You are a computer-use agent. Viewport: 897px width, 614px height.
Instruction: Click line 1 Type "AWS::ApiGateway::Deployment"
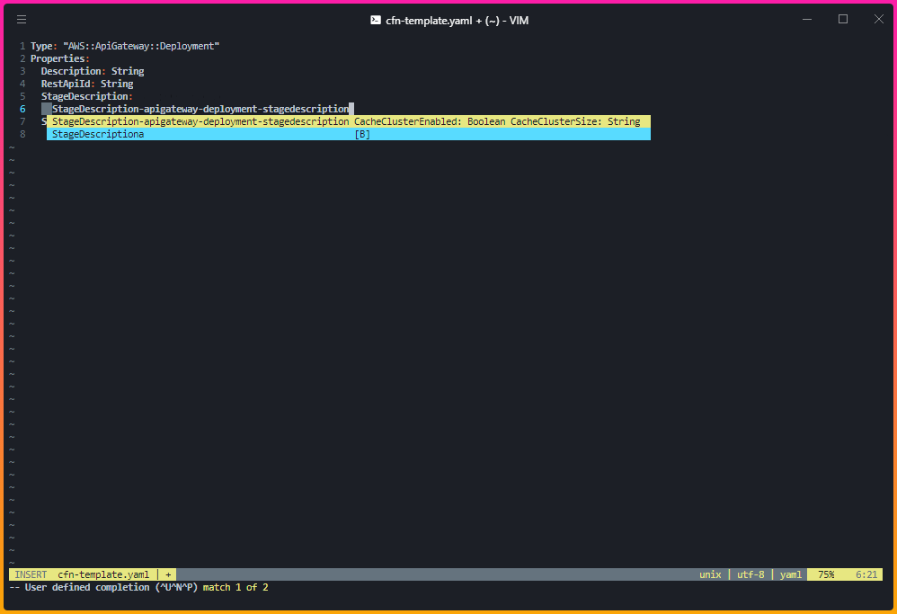125,46
